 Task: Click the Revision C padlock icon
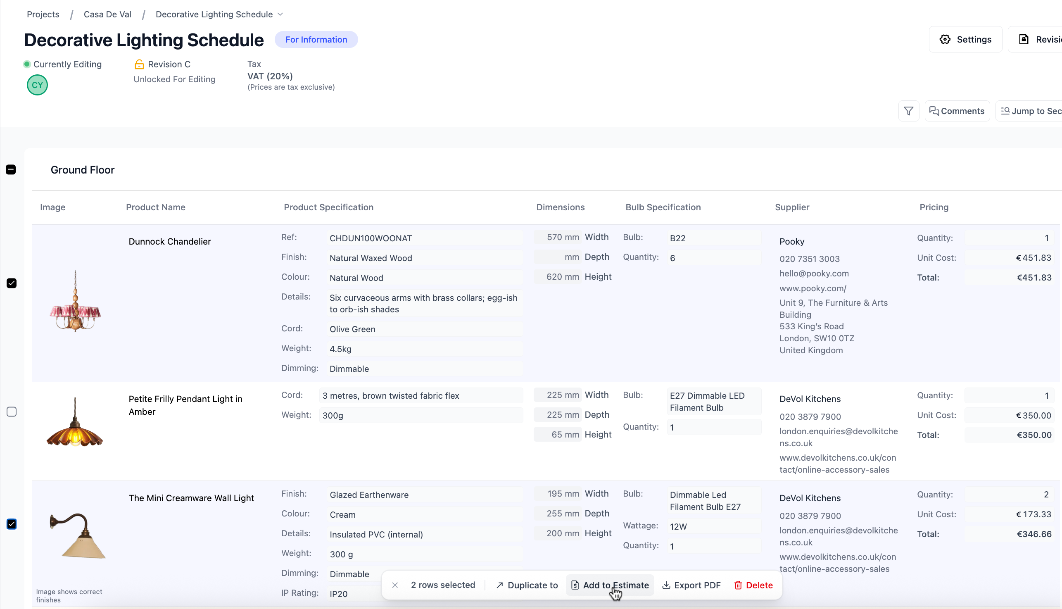pyautogui.click(x=139, y=64)
